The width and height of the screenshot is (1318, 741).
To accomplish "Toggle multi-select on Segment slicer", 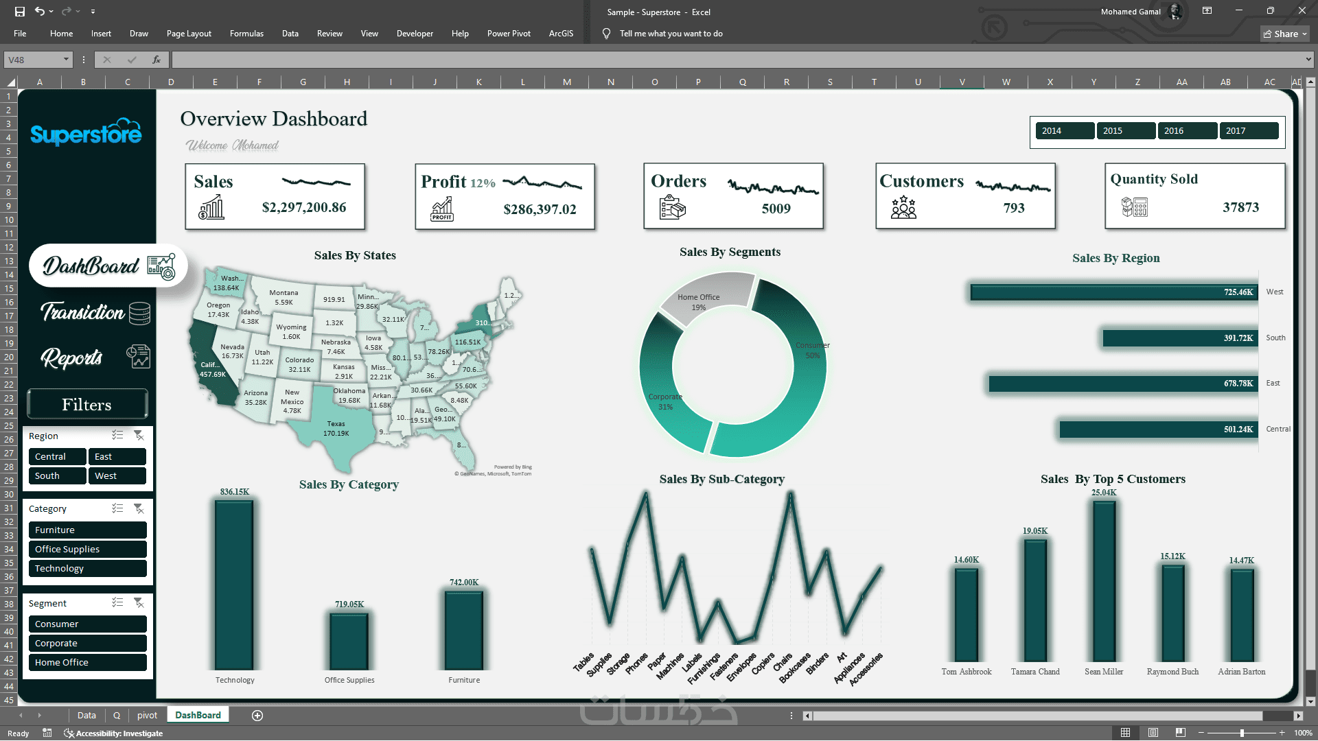I will 117,603.
